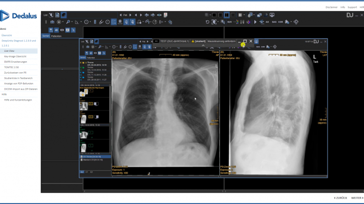Click the eye icon in top navigation bar

pos(160,15)
